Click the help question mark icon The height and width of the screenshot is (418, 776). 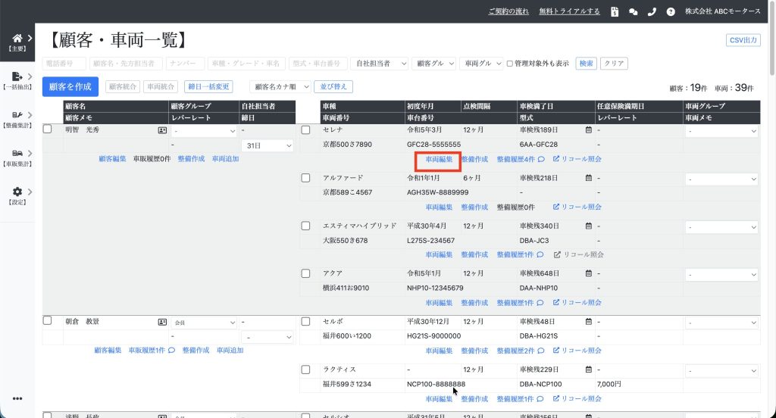coord(671,11)
